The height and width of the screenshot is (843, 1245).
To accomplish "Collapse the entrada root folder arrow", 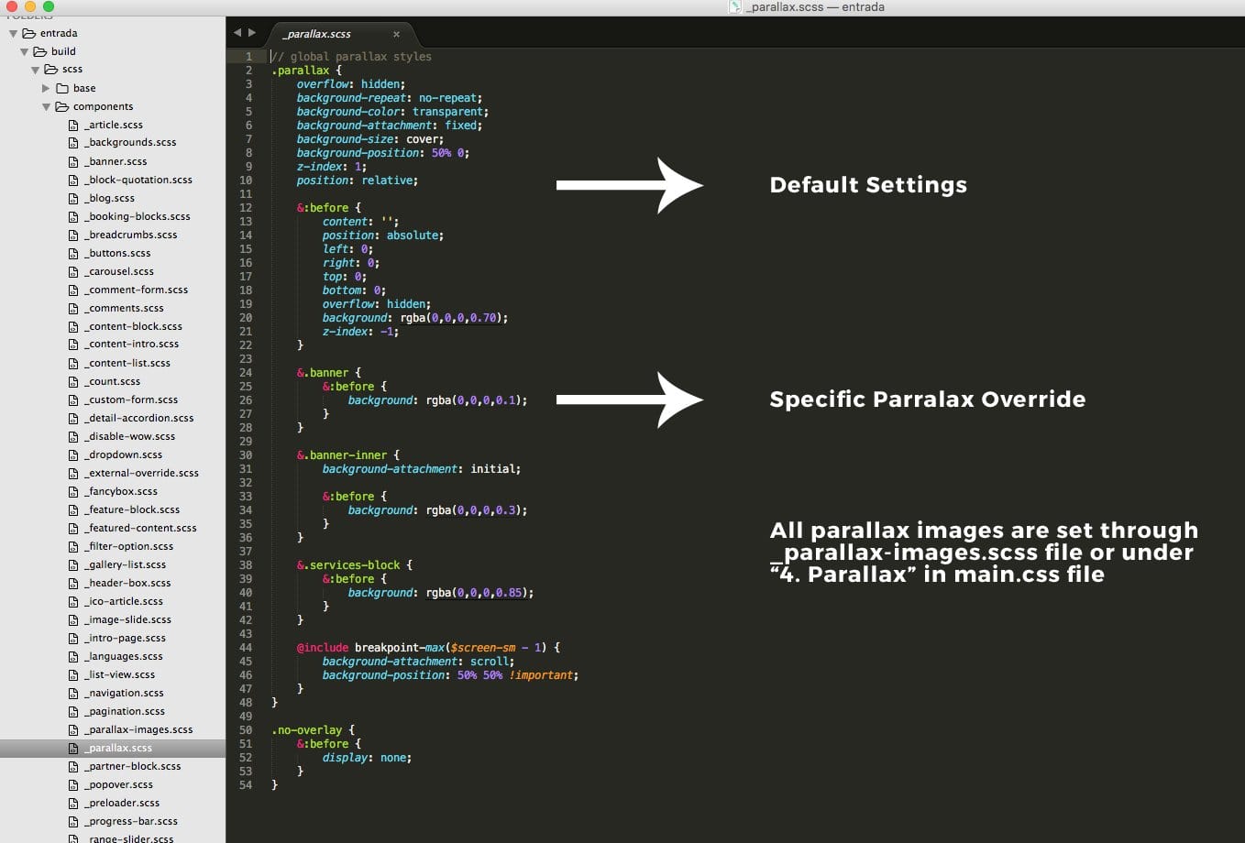I will pyautogui.click(x=14, y=34).
